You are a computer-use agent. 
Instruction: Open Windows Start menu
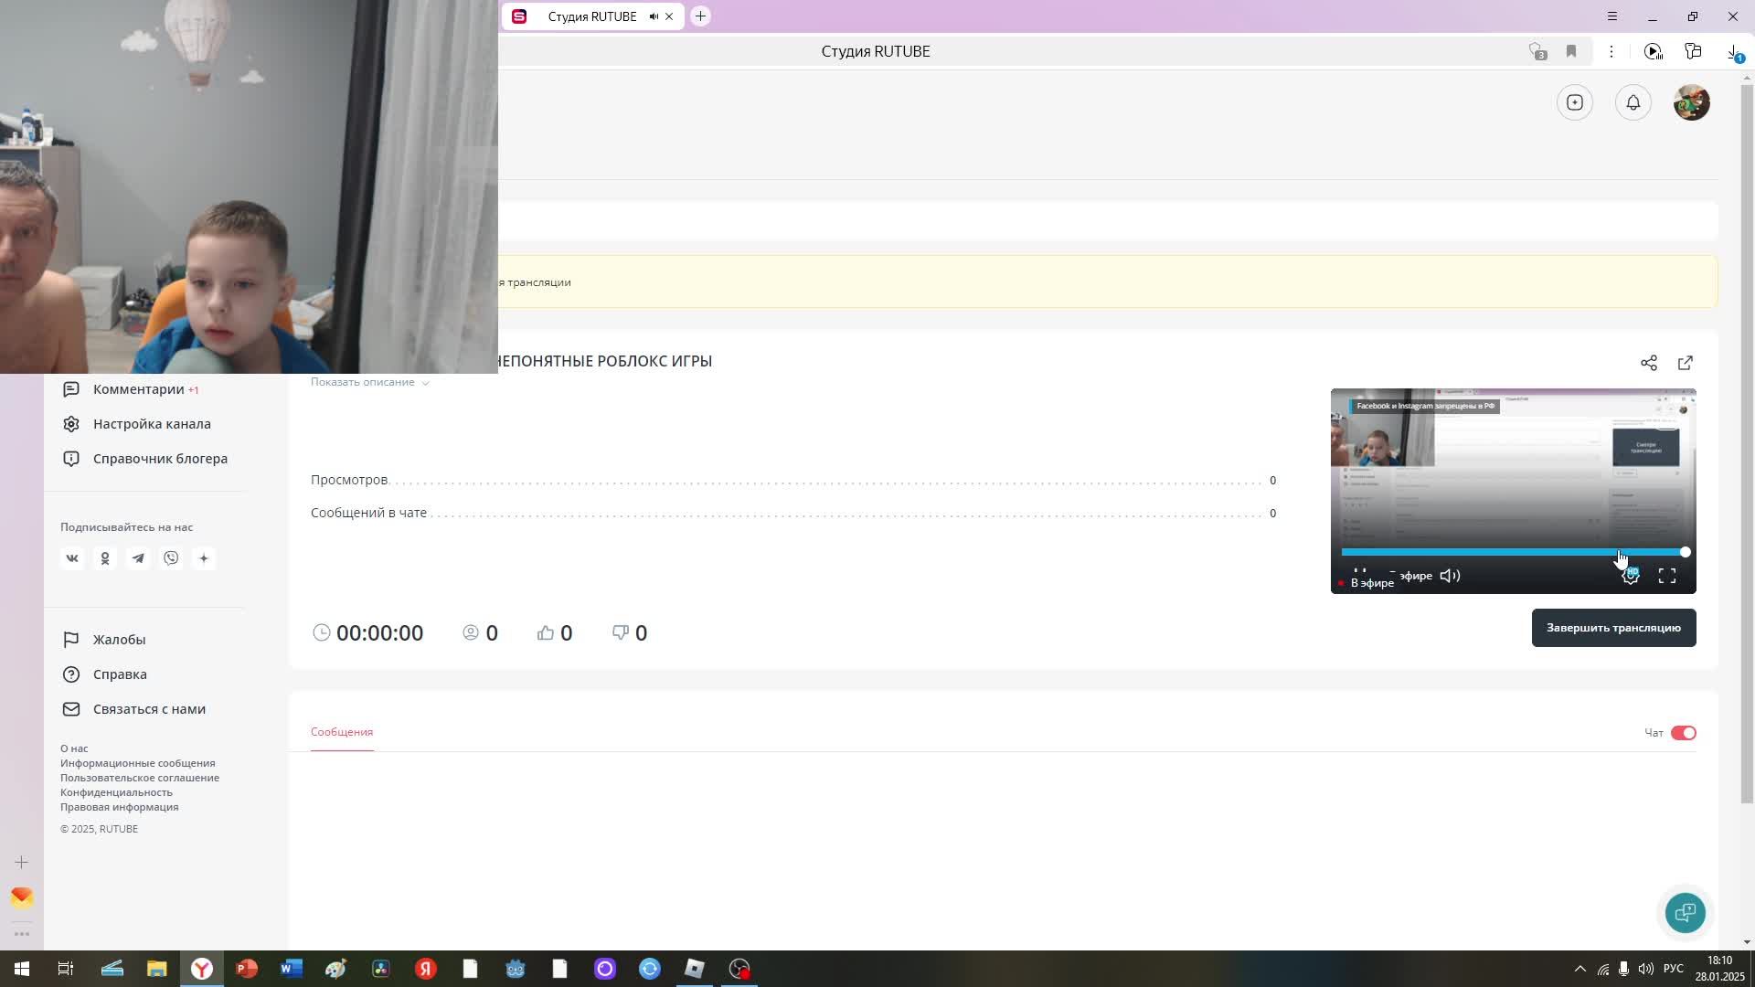coord(22,969)
